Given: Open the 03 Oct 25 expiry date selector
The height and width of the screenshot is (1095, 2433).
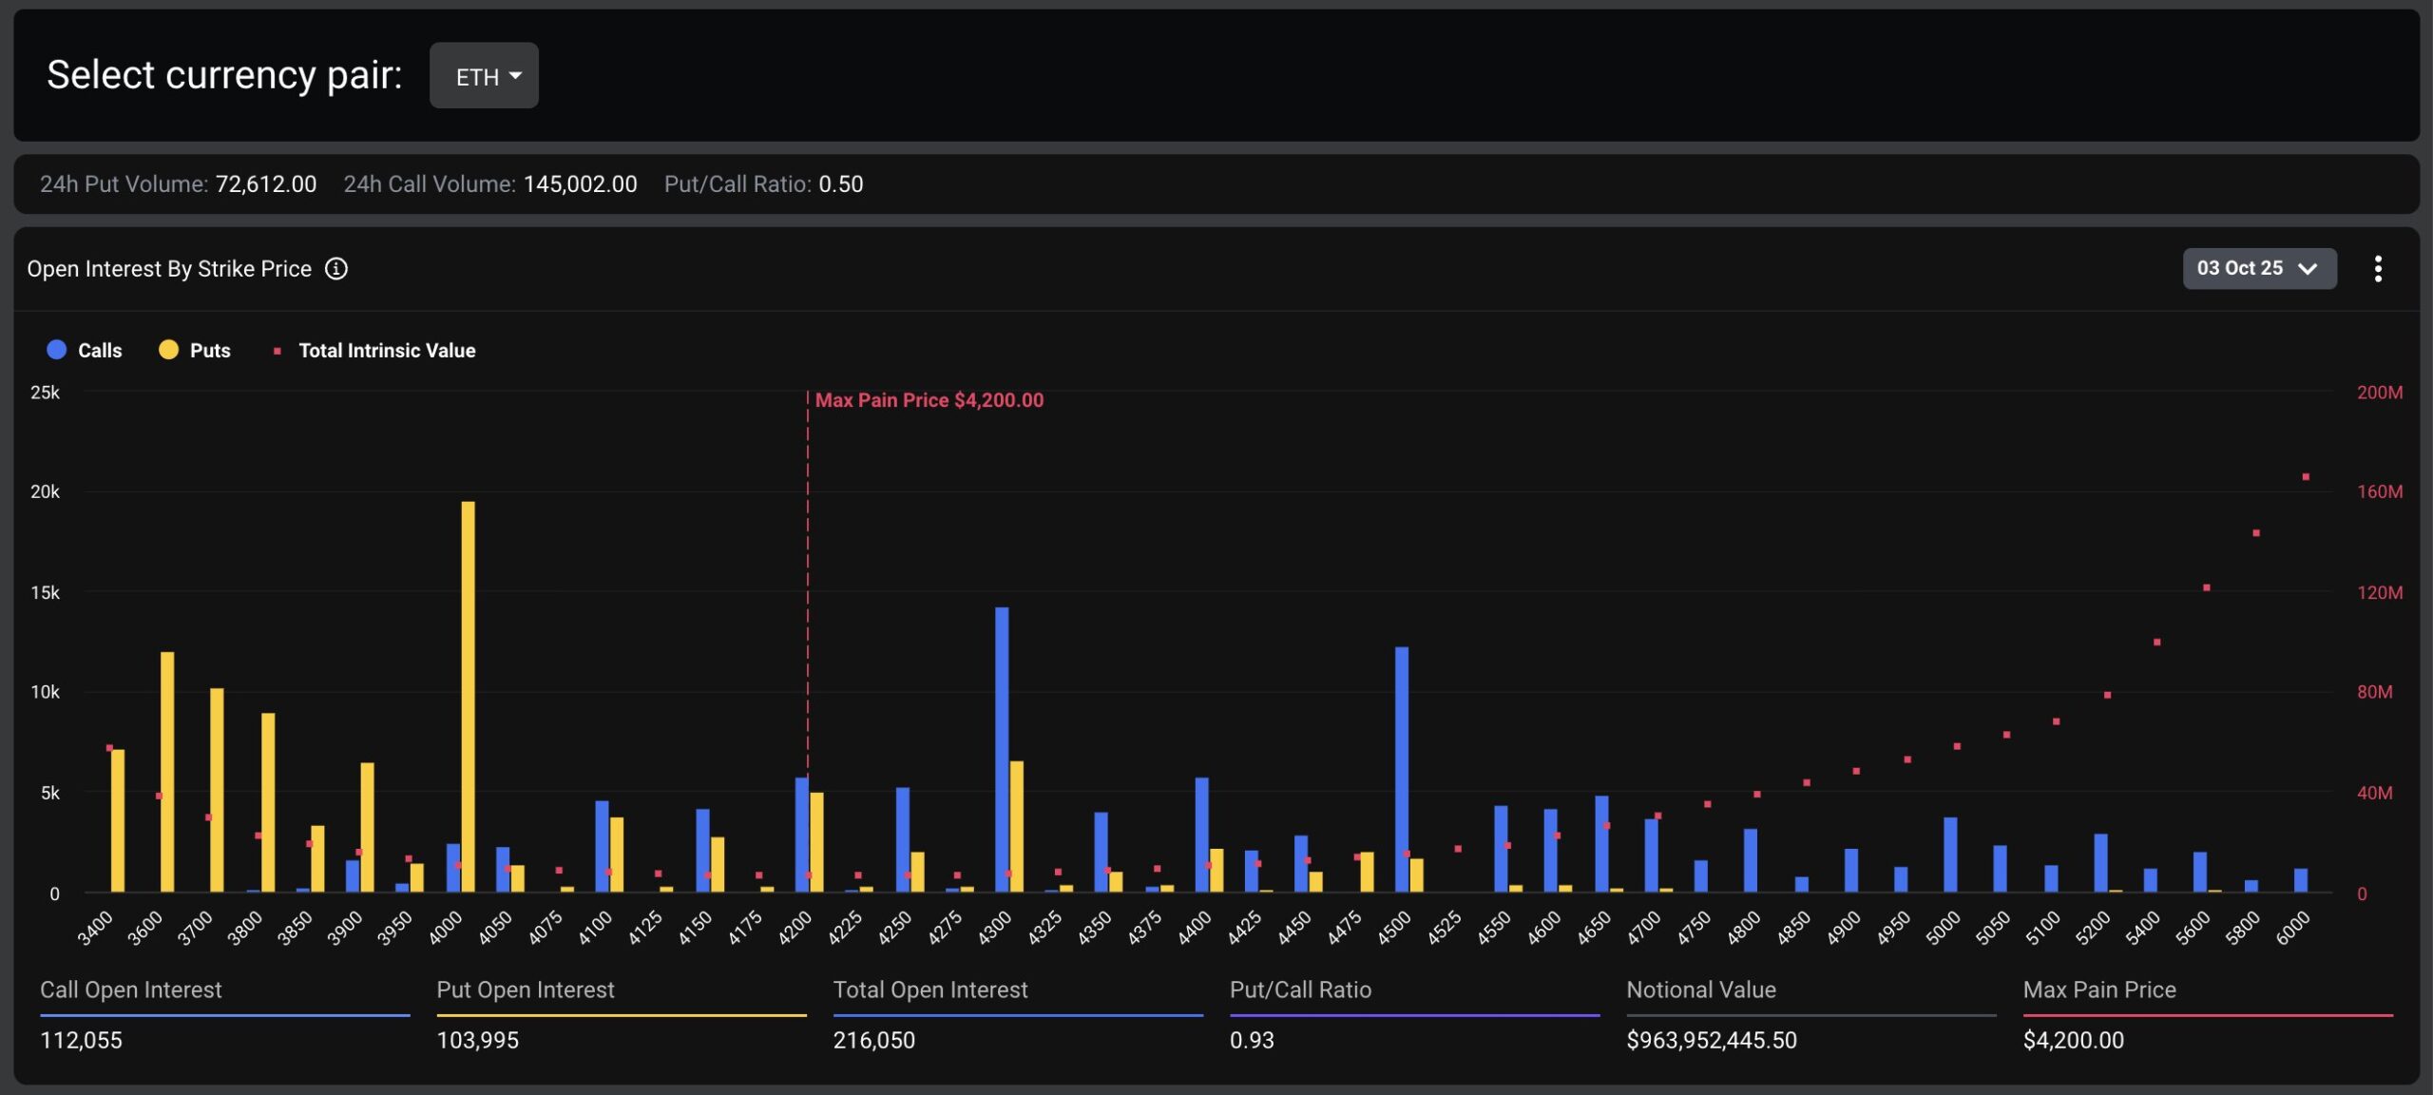Looking at the screenshot, I should click(x=2259, y=268).
